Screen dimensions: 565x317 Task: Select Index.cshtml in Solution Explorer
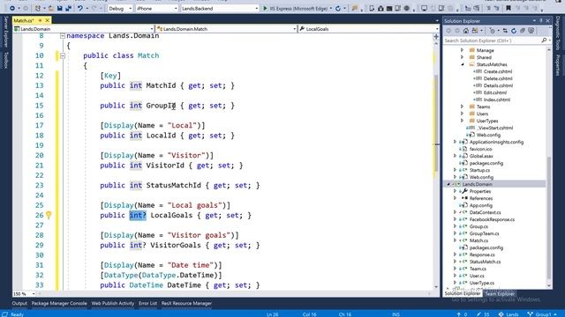pos(497,100)
